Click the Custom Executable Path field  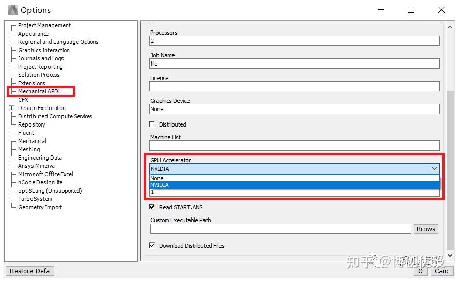(280, 229)
